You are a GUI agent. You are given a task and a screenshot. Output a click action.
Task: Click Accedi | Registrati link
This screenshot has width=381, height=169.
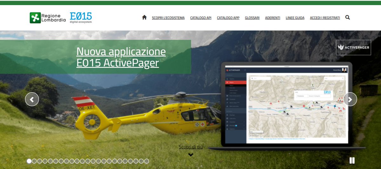click(325, 18)
